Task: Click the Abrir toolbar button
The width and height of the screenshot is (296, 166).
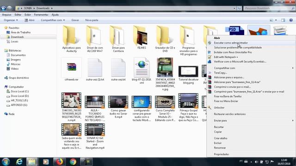Action: tap(30, 20)
